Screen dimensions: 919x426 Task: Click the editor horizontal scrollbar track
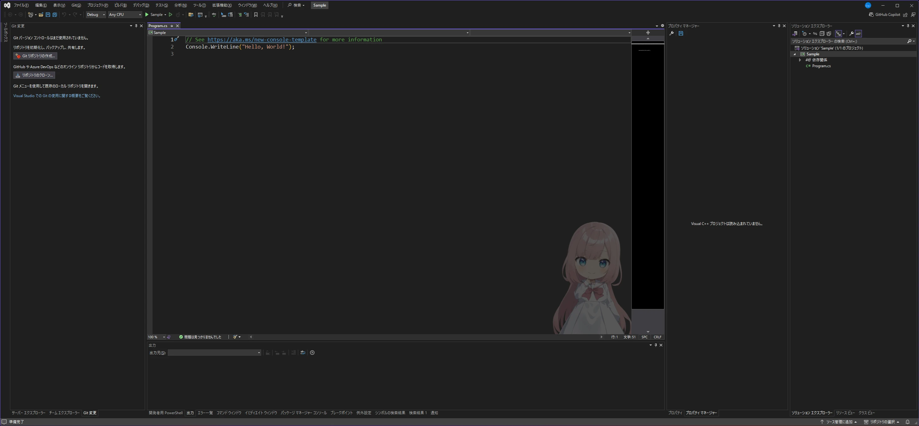coord(426,337)
